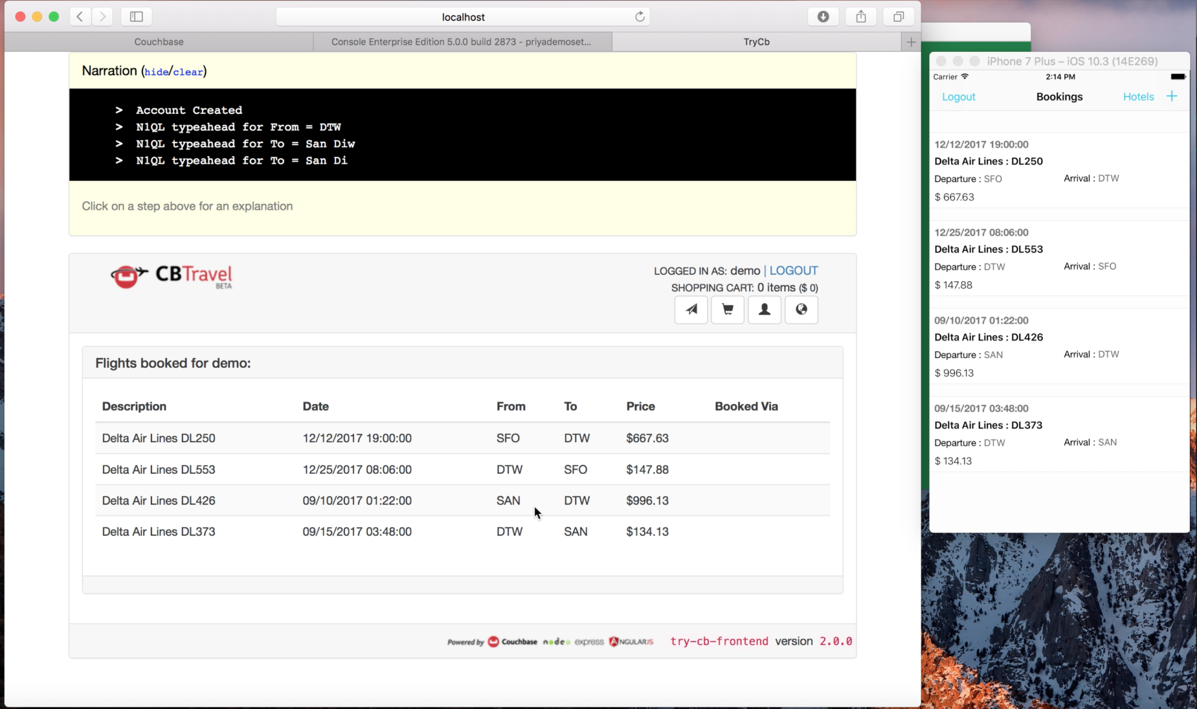
Task: Show all tabs overview icon
Action: point(899,17)
